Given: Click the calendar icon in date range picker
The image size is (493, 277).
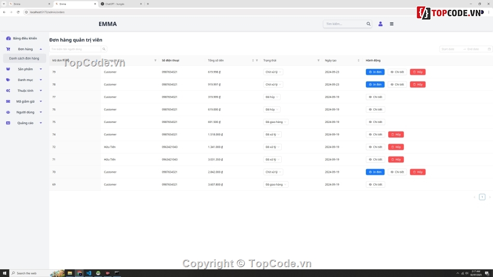Looking at the screenshot, I should (x=489, y=49).
